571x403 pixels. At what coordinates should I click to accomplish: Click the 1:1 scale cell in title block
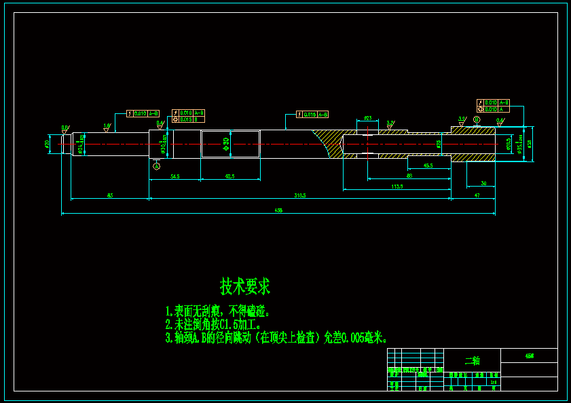click(492, 381)
